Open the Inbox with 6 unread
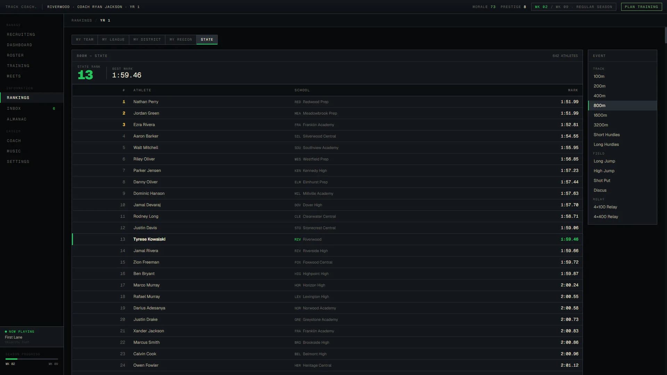The width and height of the screenshot is (667, 375). pos(32,108)
